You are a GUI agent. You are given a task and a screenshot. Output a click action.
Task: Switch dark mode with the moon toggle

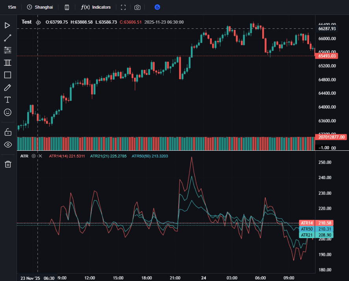[157, 7]
